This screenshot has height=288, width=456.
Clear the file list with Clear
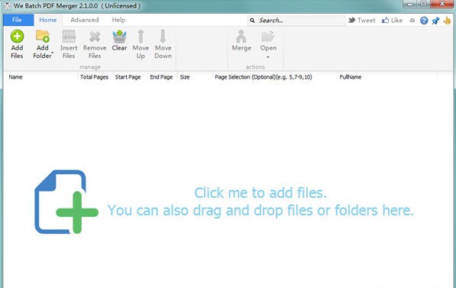point(119,40)
